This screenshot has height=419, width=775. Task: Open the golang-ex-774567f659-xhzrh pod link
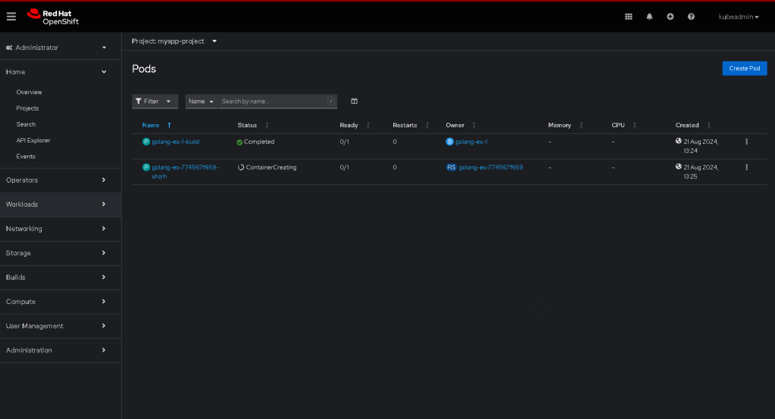(x=186, y=172)
